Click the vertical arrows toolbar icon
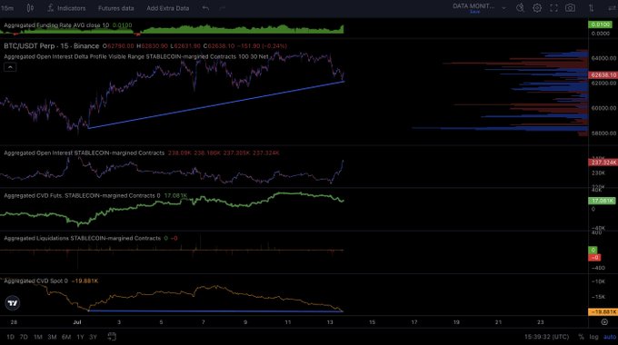Viewport: 618px width, 345px height. (592, 8)
